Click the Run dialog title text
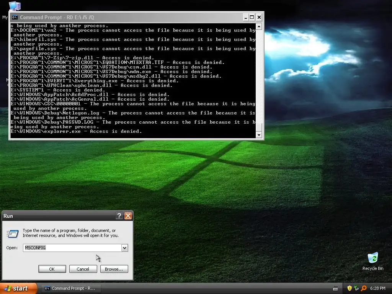This screenshot has width=392, height=294. pyautogui.click(x=8, y=216)
